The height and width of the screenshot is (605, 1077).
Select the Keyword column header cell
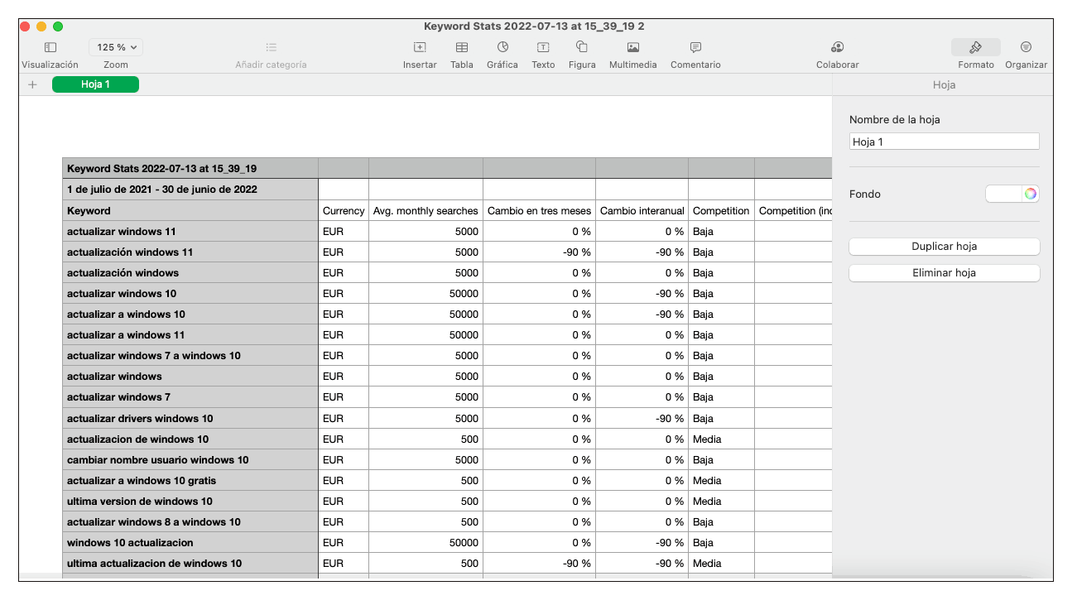coord(190,211)
